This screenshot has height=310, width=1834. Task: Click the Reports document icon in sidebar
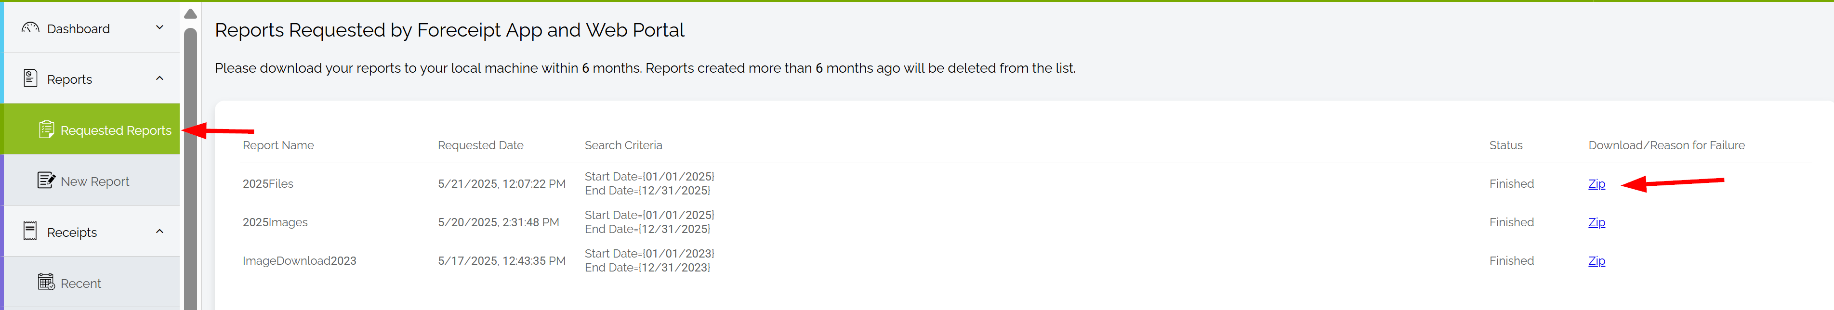pyautogui.click(x=30, y=78)
